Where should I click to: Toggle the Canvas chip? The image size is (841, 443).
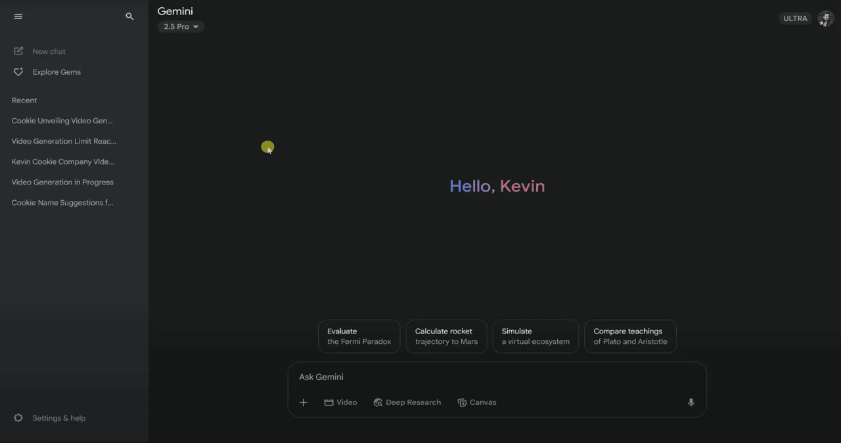coord(476,402)
